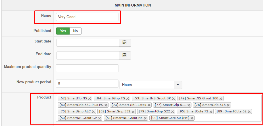Set Published to Yes
This screenshot has height=126, width=263.
click(63, 31)
